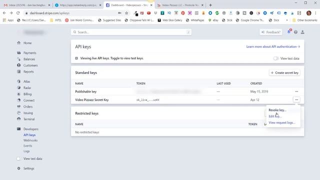Open notifications bell icon
Image resolution: width=320 pixels, height=180 pixels.
[289, 32]
